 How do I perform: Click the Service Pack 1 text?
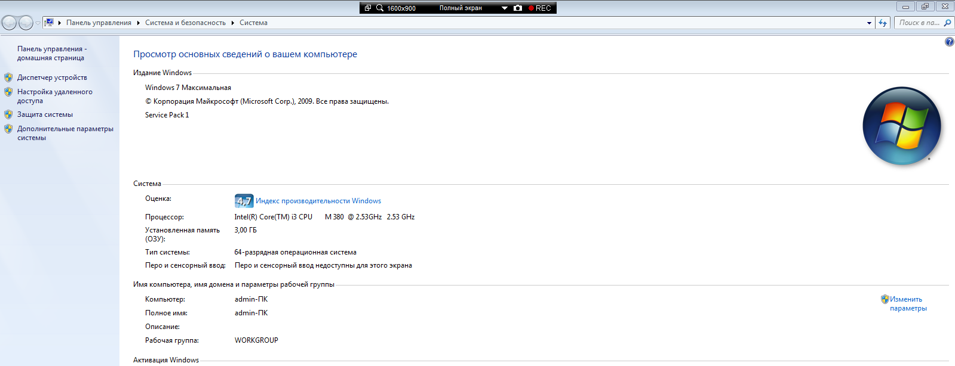167,115
